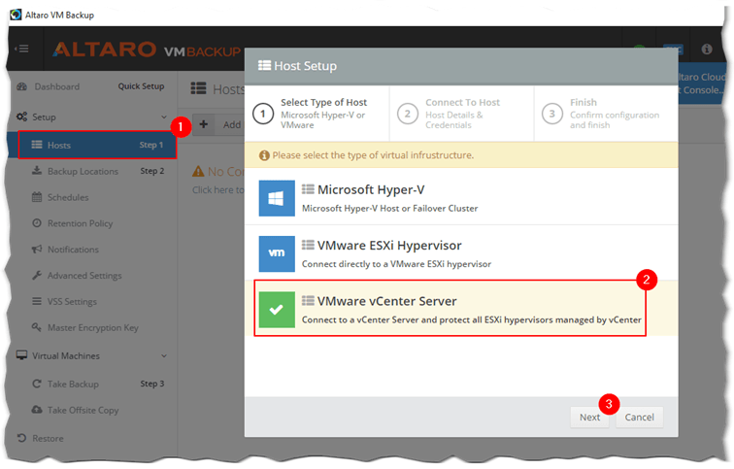Viewport: 734px width, 469px height.
Task: Click the Take Offsite Copy cloud icon
Action: [37, 410]
